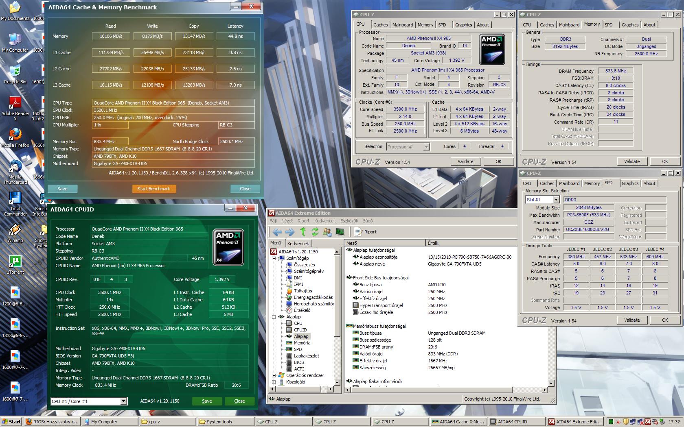Open CPU #1 / Core #1 dropdown in CPUID
The height and width of the screenshot is (427, 684).
coord(123,401)
